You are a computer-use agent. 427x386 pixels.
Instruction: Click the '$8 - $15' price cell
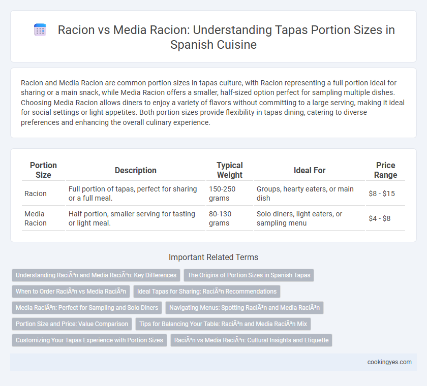coord(385,194)
